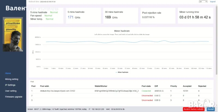This screenshot has height=112, width=218.
Task: Open User setting page
Action: click(x=11, y=91)
